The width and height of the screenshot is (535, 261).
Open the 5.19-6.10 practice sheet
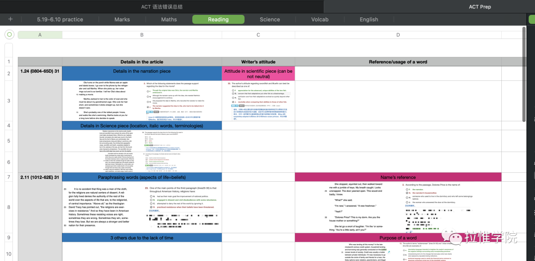[60, 19]
